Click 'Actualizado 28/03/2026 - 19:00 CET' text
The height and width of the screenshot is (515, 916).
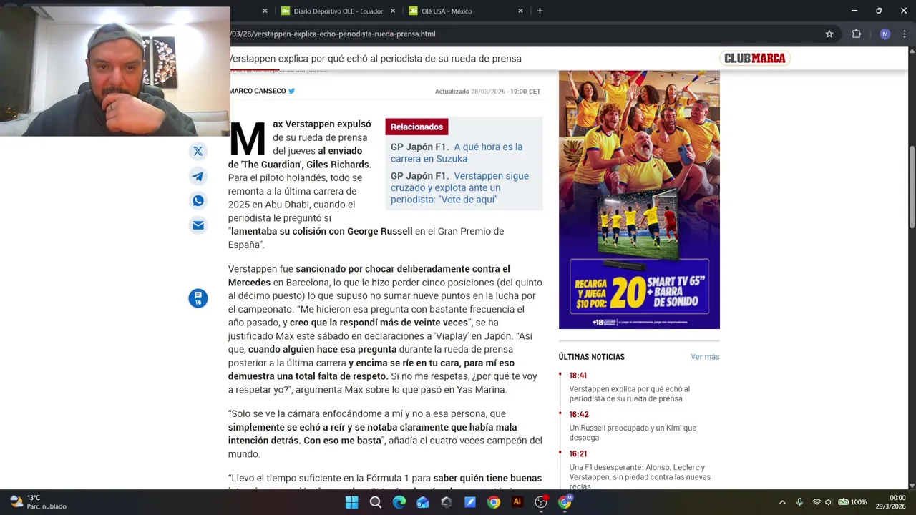487,92
